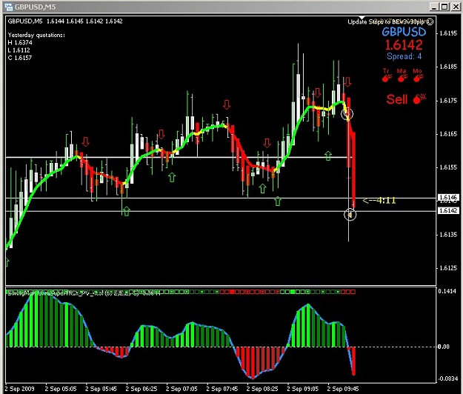Click the 1.6155 price scale label
Image resolution: width=463 pixels, height=394 pixels.
(448, 167)
